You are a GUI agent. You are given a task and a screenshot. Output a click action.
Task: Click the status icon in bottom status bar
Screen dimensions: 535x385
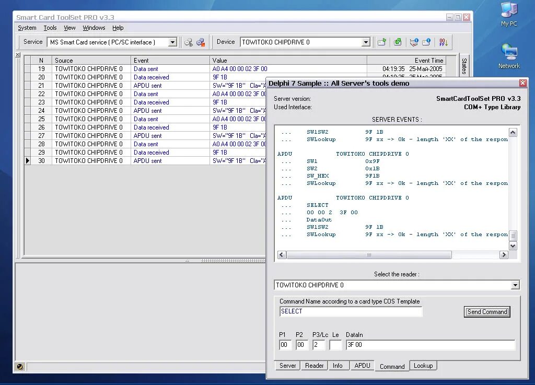(x=20, y=367)
